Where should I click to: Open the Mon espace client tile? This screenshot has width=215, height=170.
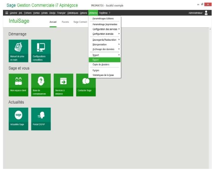19,85
